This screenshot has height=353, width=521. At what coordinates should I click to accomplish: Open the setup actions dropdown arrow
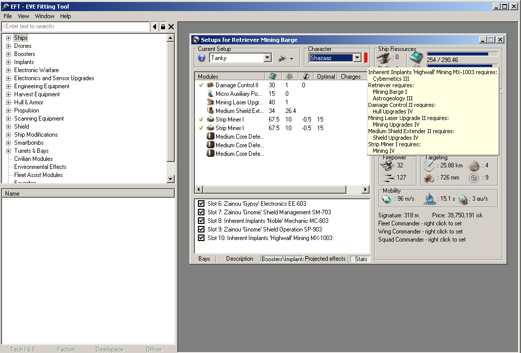click(291, 58)
